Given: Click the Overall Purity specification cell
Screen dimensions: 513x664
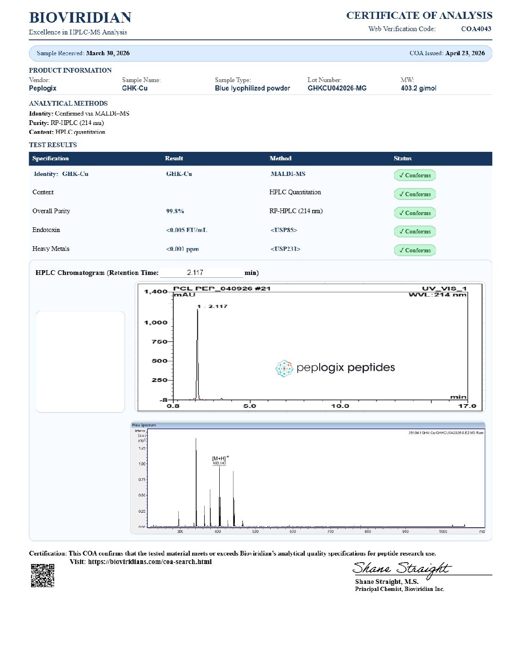Looking at the screenshot, I should (51, 211).
